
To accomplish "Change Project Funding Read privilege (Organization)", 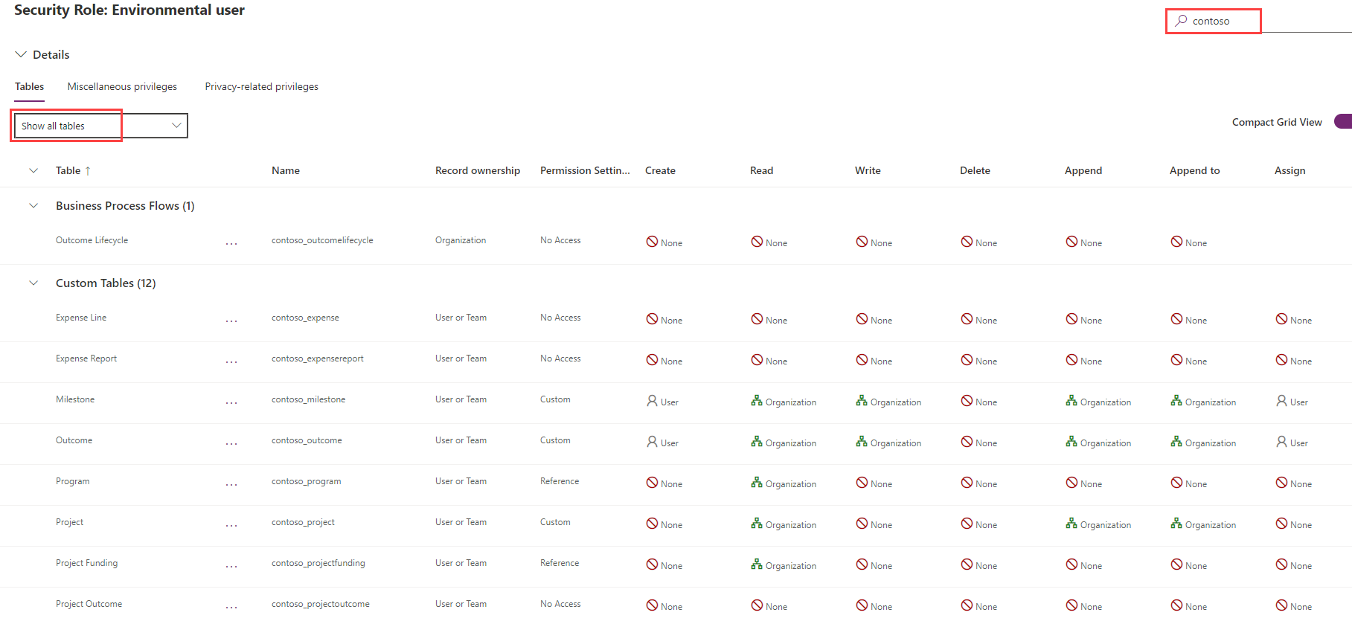I will [784, 565].
